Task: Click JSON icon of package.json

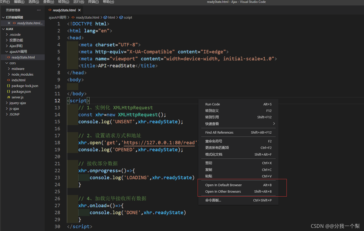Action: point(9,91)
